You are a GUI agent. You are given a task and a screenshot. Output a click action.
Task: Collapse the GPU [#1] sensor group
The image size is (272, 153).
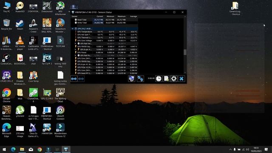click(x=73, y=28)
